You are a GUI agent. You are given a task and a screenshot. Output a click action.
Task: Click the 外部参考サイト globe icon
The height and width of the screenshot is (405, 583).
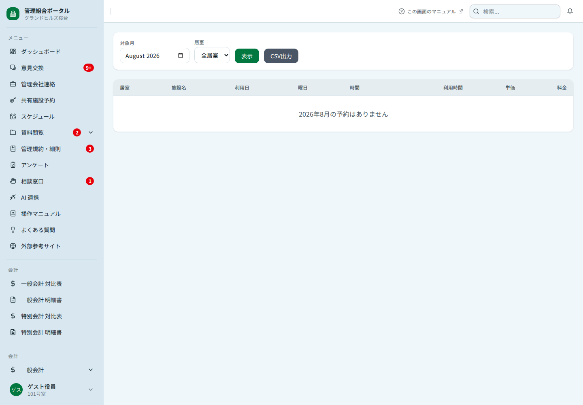(x=13, y=246)
